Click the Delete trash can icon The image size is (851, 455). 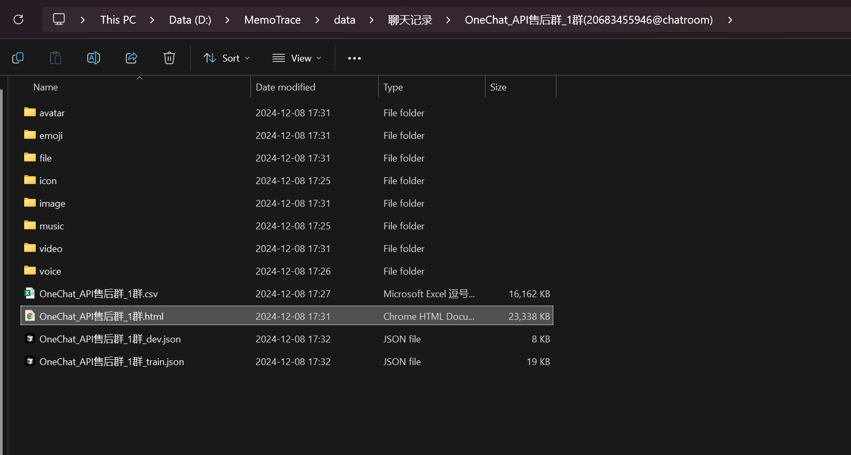coord(169,58)
